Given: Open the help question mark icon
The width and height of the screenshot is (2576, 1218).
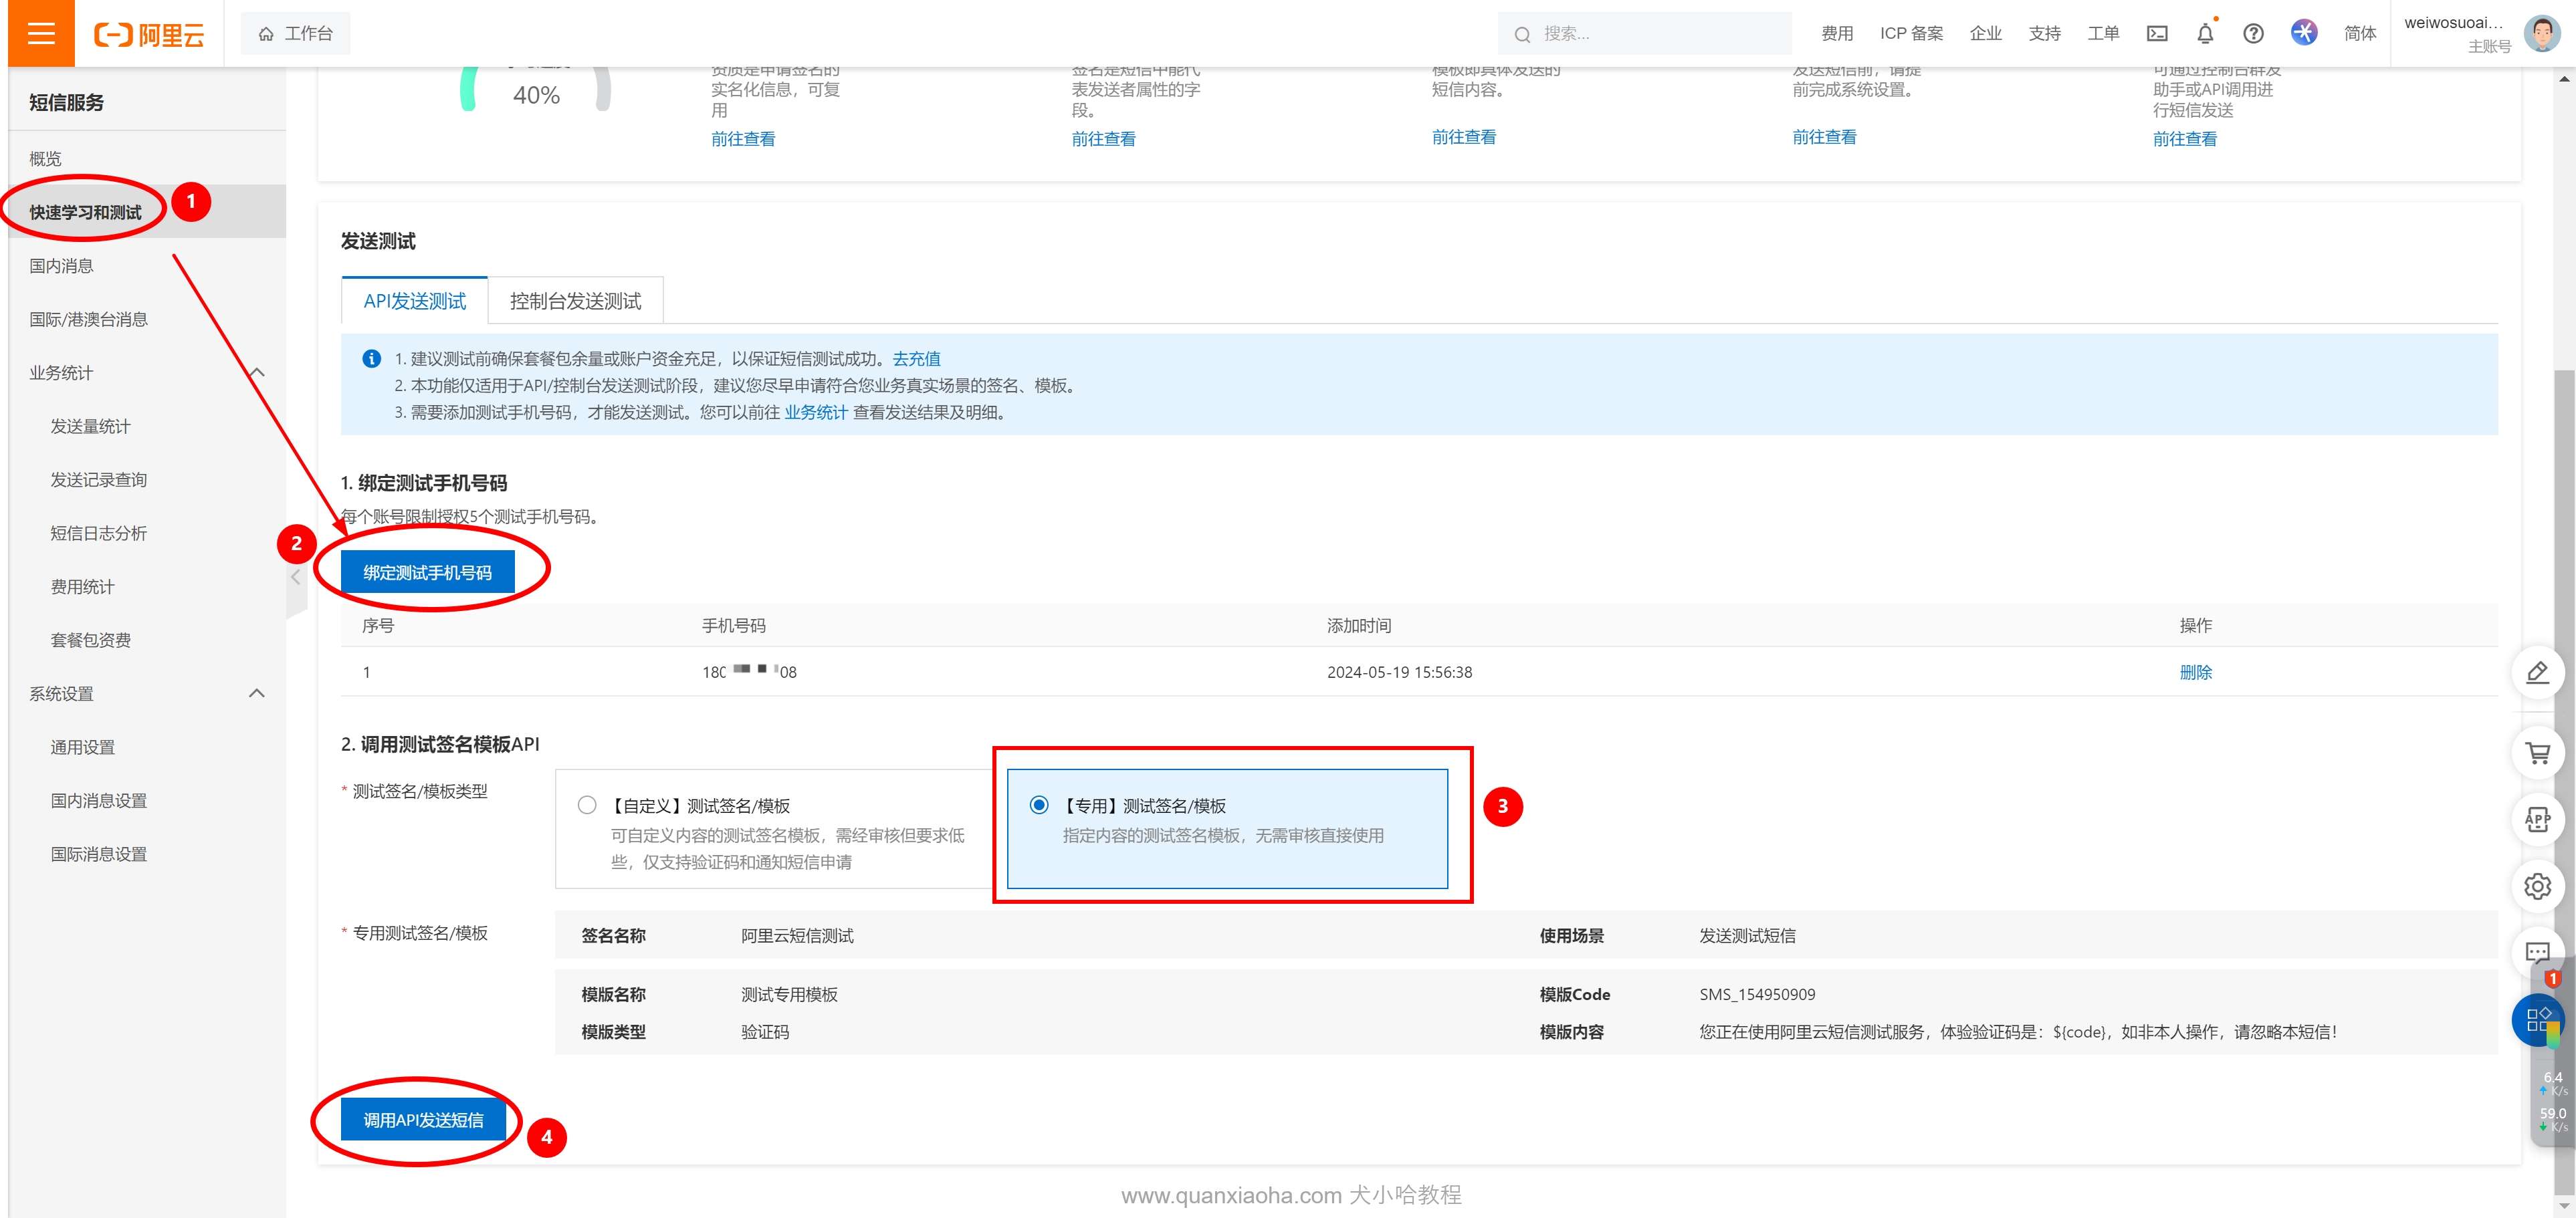Looking at the screenshot, I should (x=2253, y=33).
